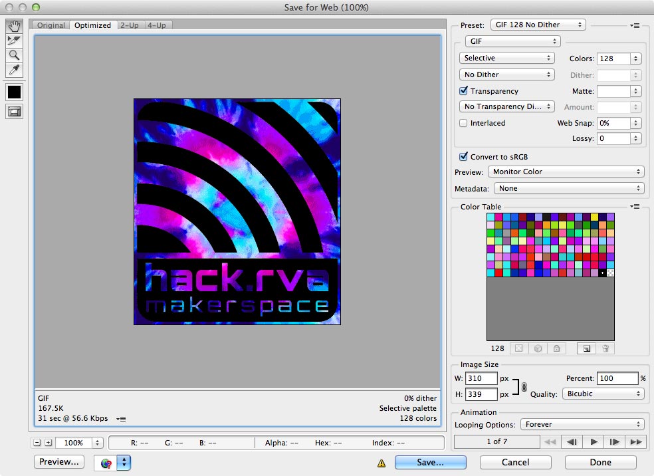Click the Save... button
Screen dimensions: 654x476
[431, 462]
